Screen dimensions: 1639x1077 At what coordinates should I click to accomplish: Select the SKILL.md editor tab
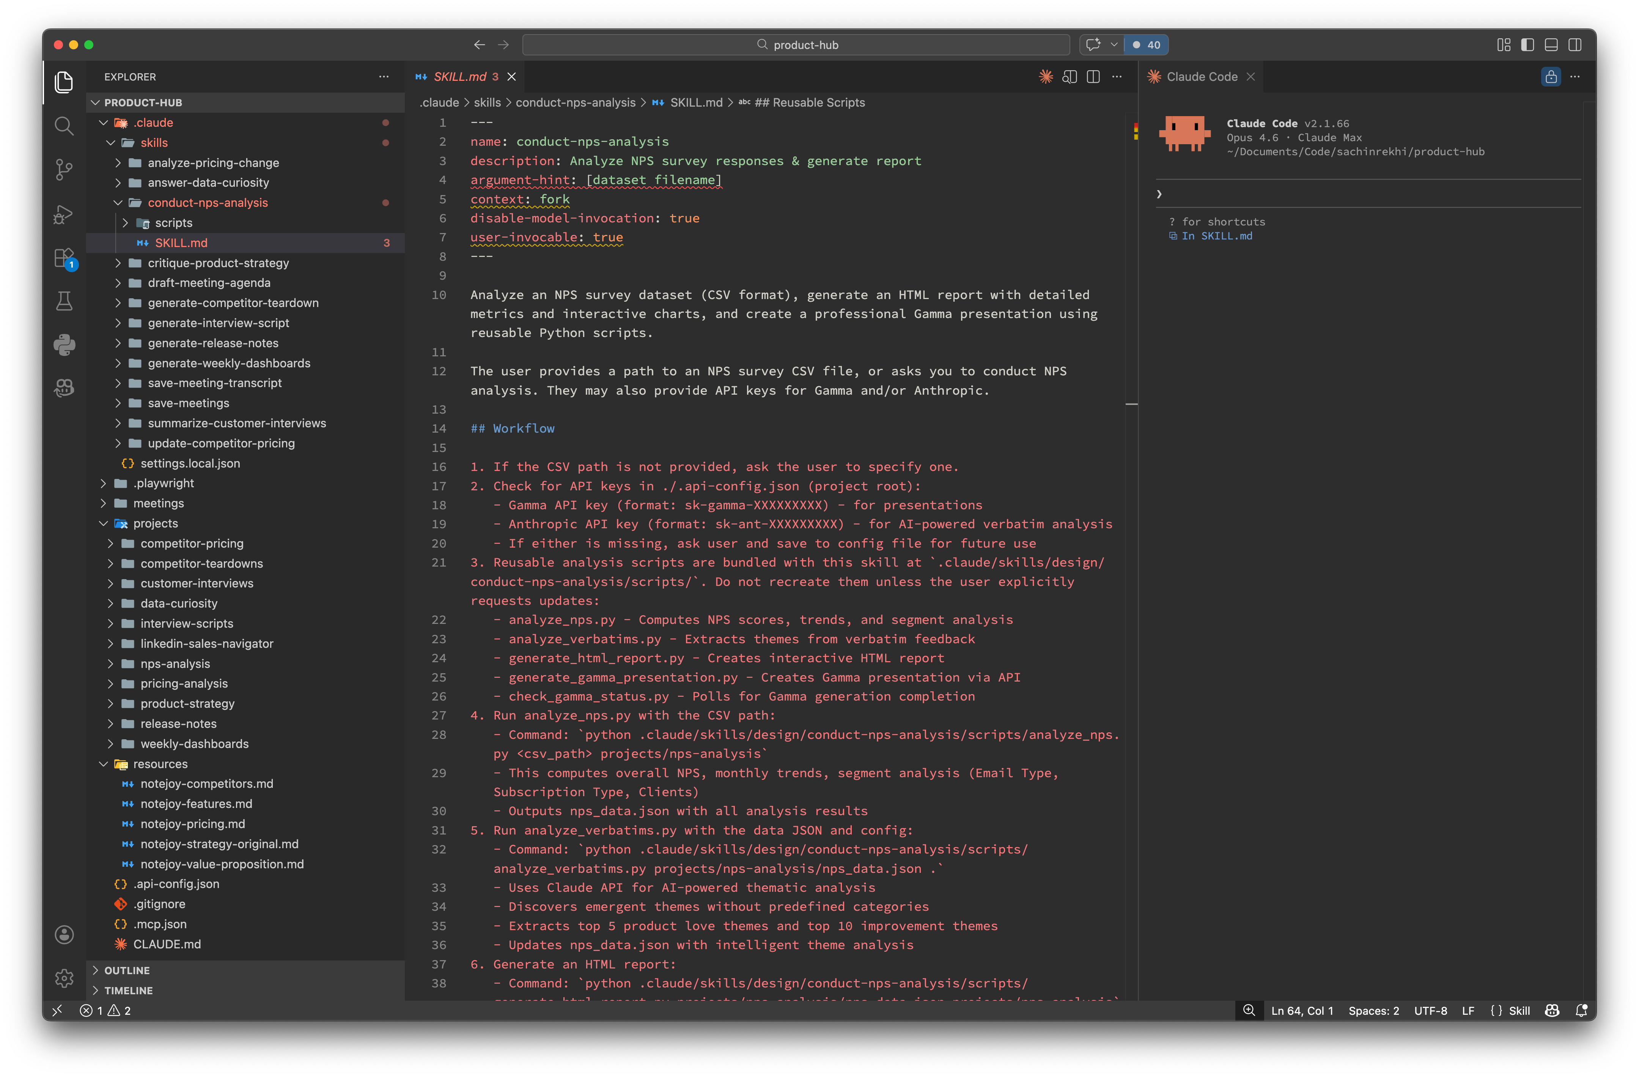[459, 76]
